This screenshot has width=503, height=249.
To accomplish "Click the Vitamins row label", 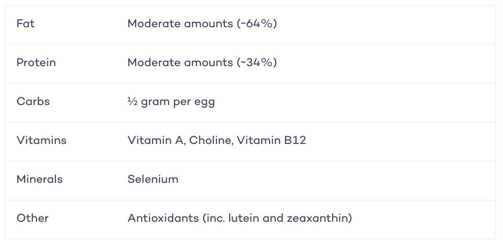I will (41, 140).
